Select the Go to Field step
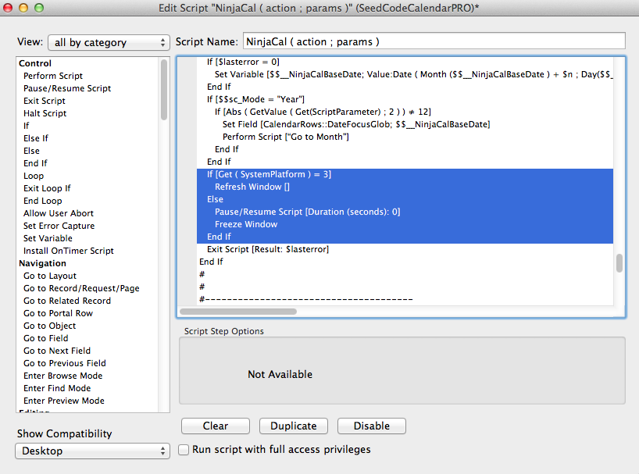Viewport: 639px width, 474px height. point(45,338)
